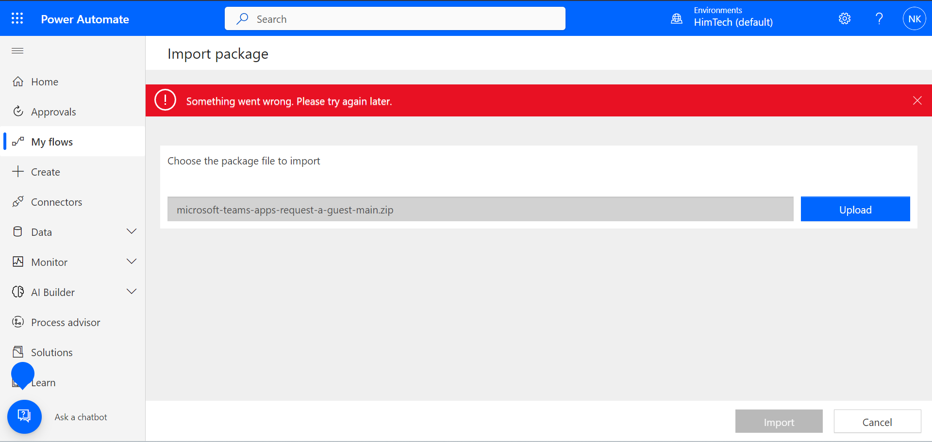Expand the Monitor section
The width and height of the screenshot is (932, 442).
click(132, 262)
